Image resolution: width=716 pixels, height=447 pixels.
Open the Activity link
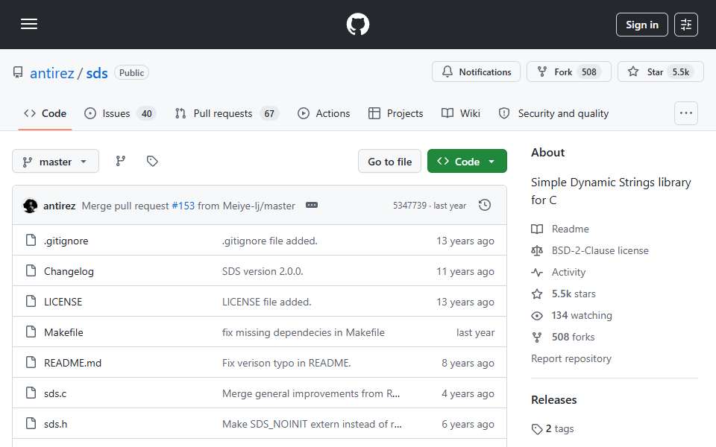point(568,273)
